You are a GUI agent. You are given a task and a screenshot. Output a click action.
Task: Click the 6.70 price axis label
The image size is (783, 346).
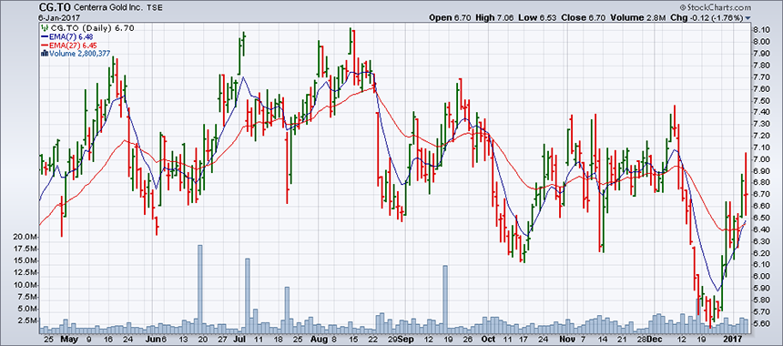760,194
